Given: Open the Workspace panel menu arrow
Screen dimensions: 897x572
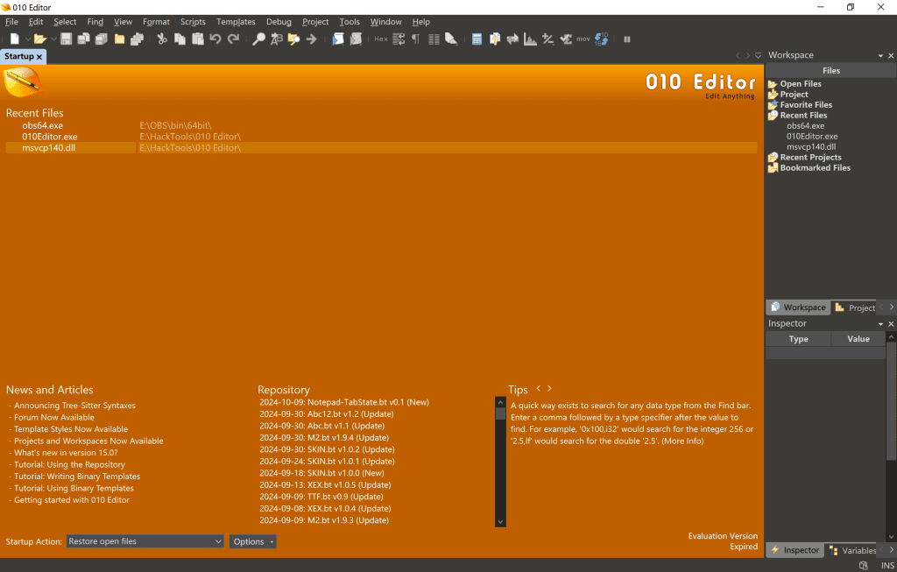Looking at the screenshot, I should tap(880, 55).
